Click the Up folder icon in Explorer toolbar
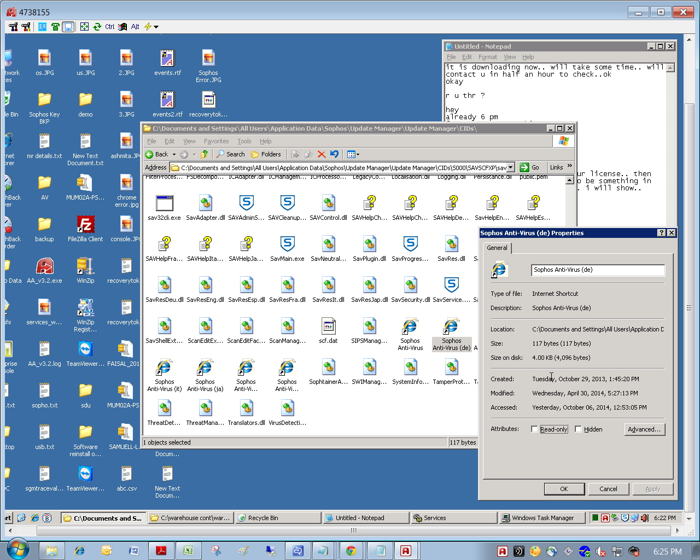 pyautogui.click(x=205, y=154)
